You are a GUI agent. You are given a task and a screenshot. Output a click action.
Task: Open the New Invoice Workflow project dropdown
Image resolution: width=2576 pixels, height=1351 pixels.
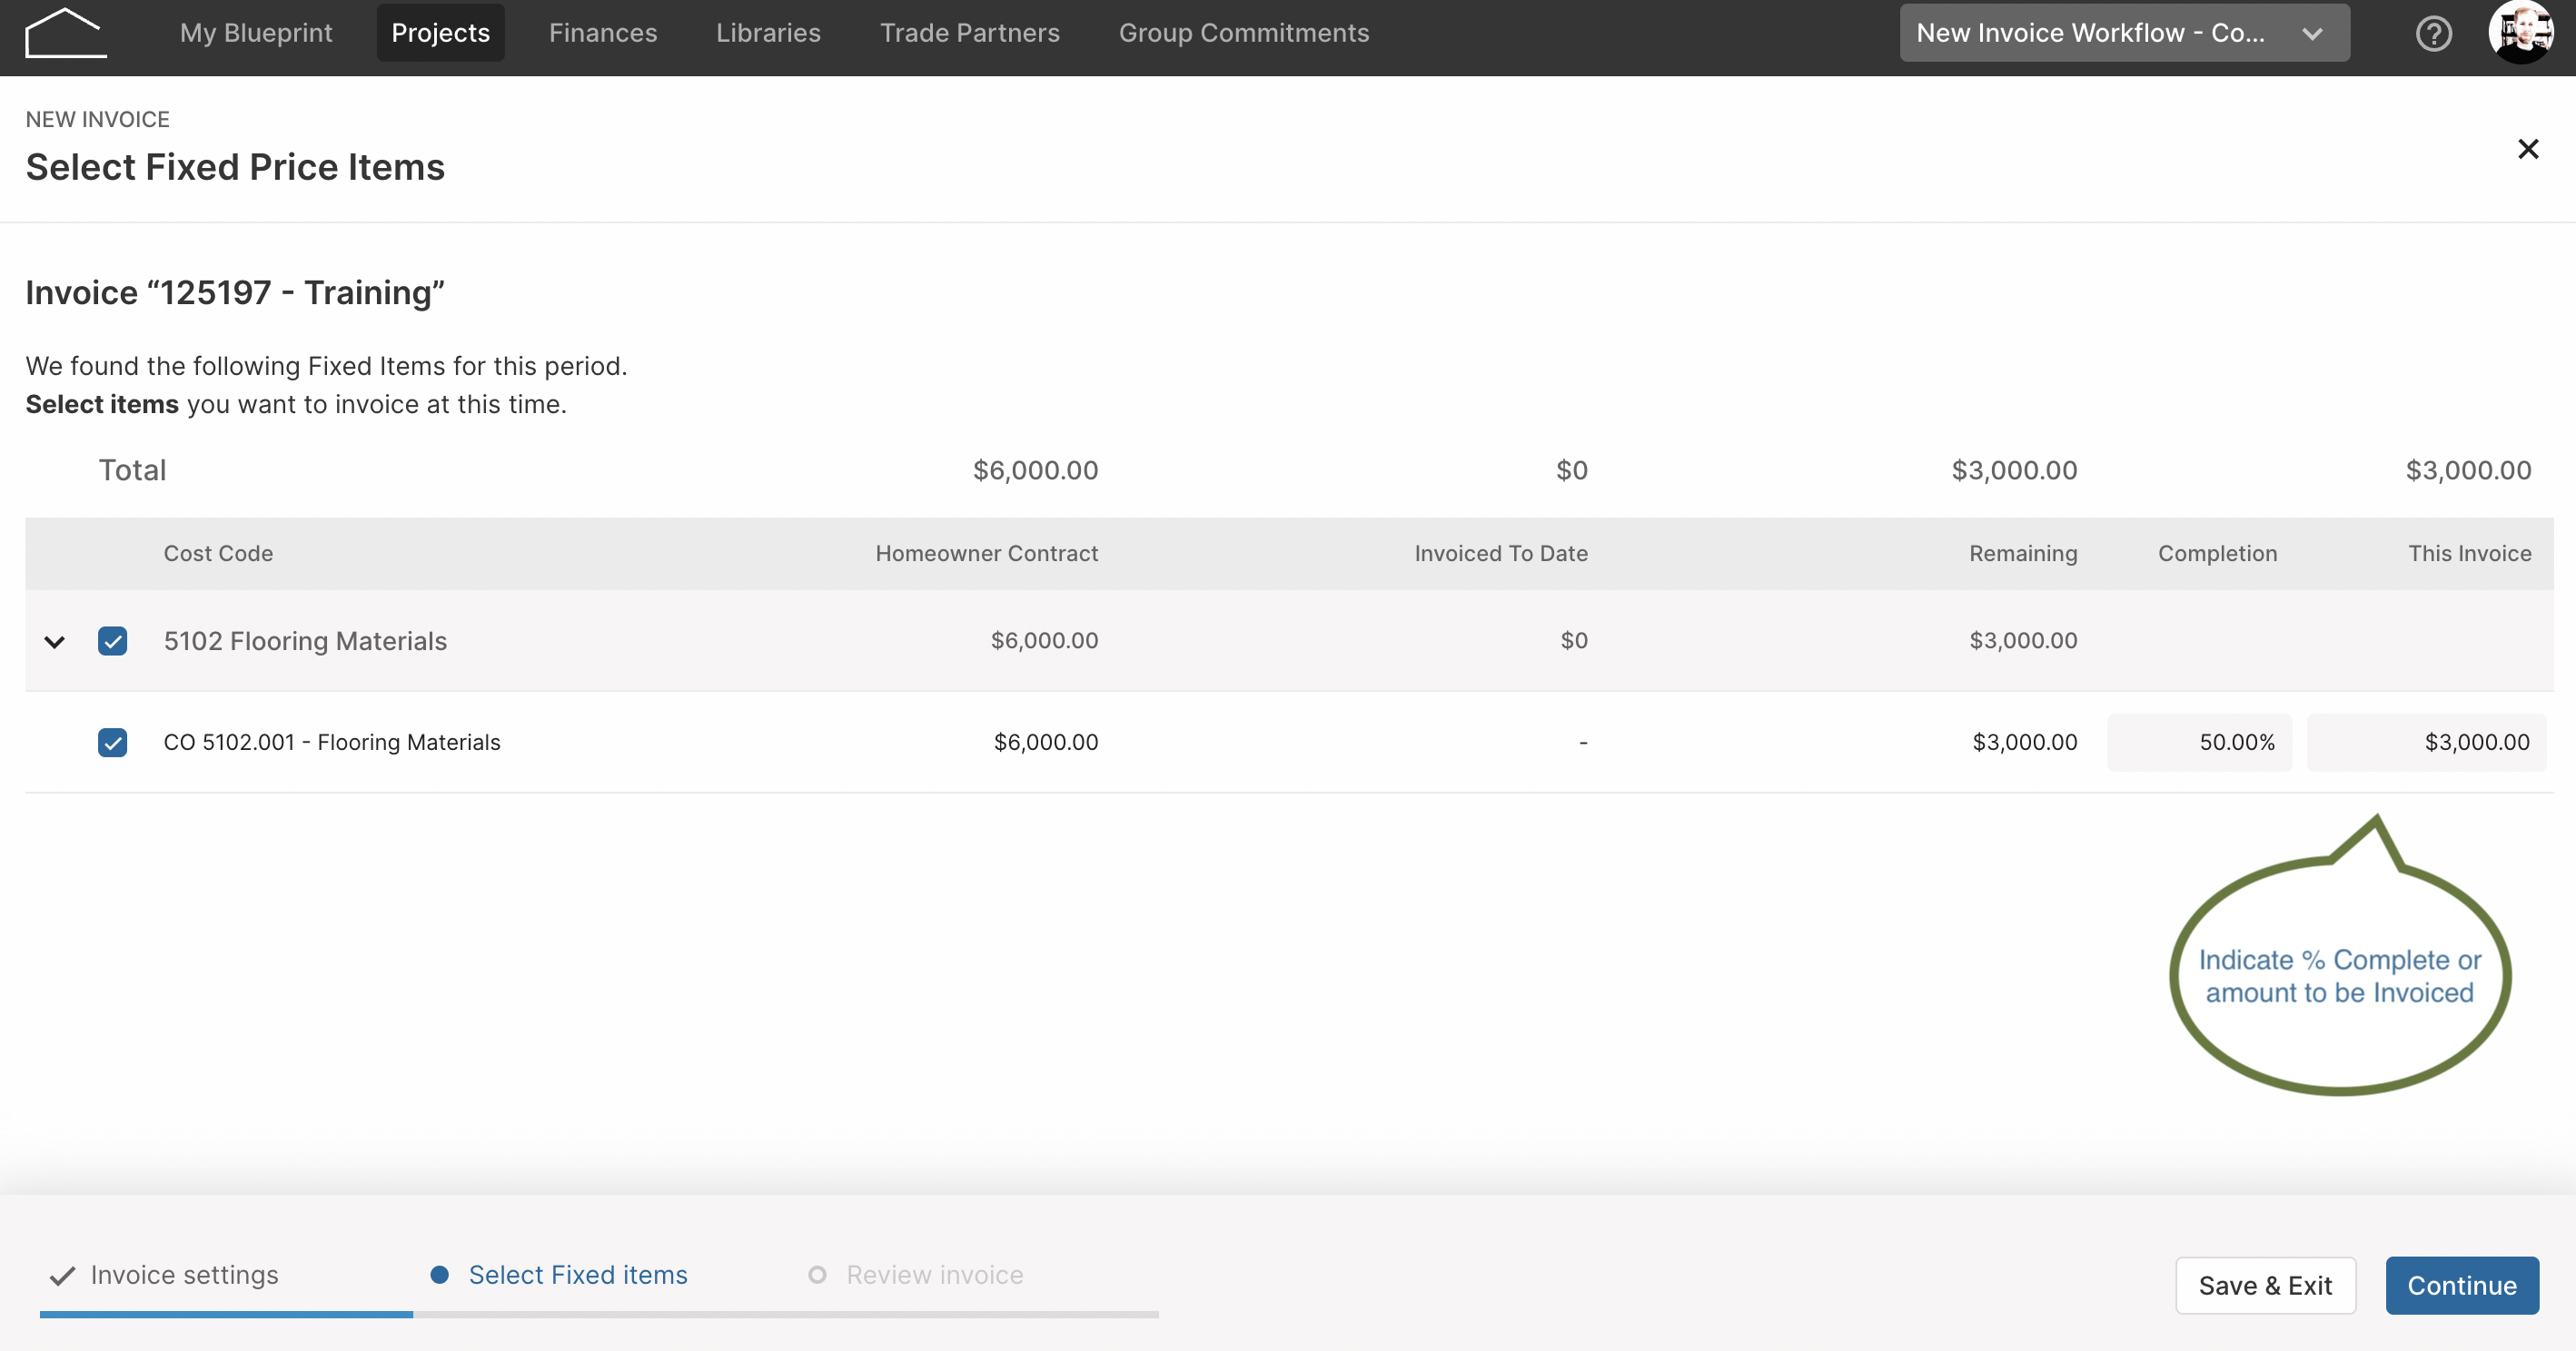[2124, 33]
